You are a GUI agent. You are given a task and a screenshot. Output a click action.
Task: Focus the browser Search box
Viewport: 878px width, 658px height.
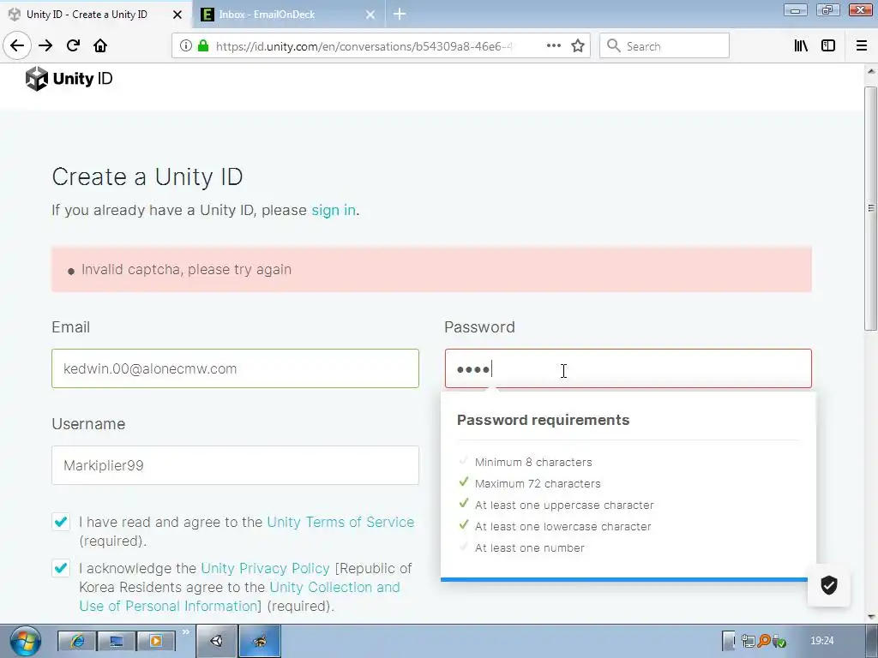(665, 46)
